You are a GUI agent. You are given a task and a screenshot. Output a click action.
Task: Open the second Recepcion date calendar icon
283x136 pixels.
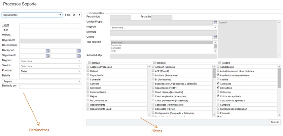pyautogui.click(x=79, y=51)
